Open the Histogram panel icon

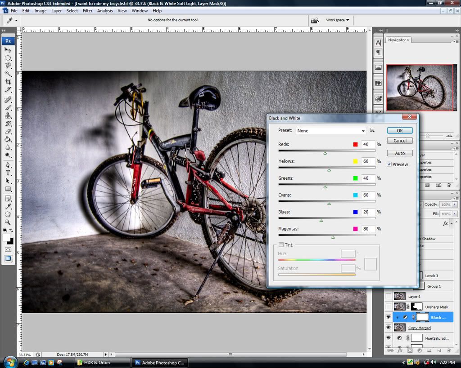(378, 68)
